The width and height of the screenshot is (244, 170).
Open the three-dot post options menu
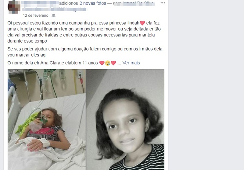(163, 3)
